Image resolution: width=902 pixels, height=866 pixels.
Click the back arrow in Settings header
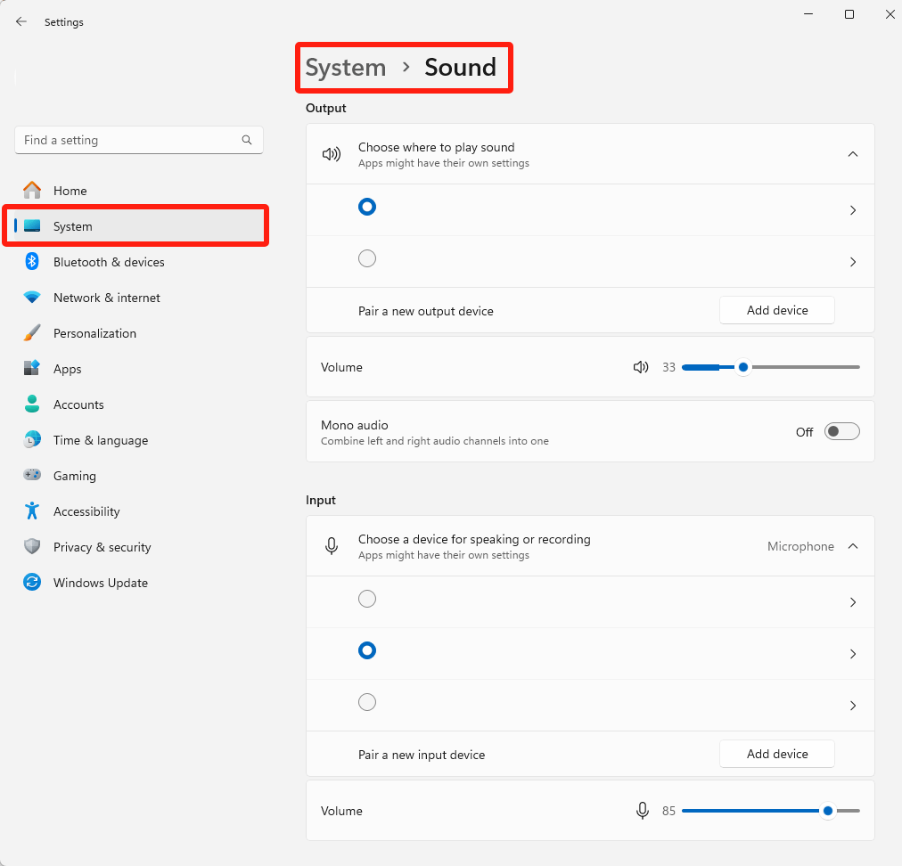pos(21,22)
